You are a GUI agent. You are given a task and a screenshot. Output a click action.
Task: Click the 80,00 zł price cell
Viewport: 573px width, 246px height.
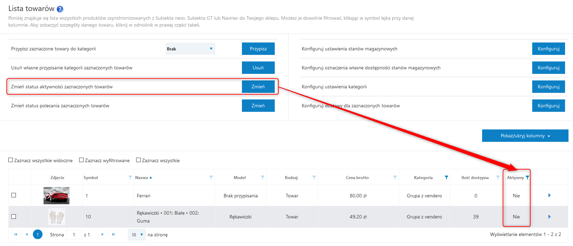tap(358, 196)
